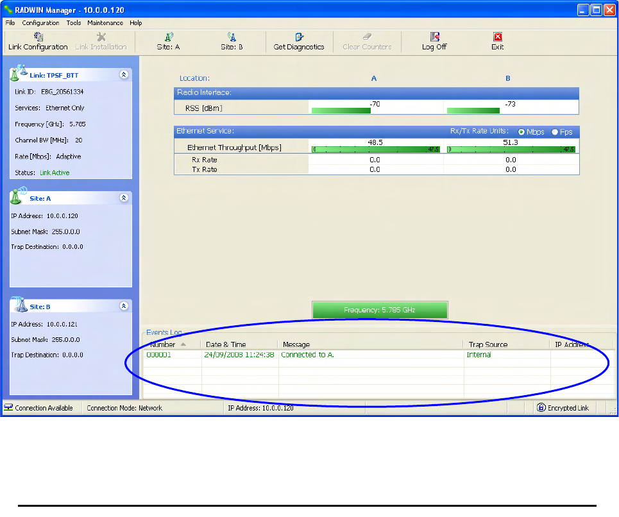Click the green Frequency: 5.785 GHz button
Viewport: 619px width, 517px height.
380,310
